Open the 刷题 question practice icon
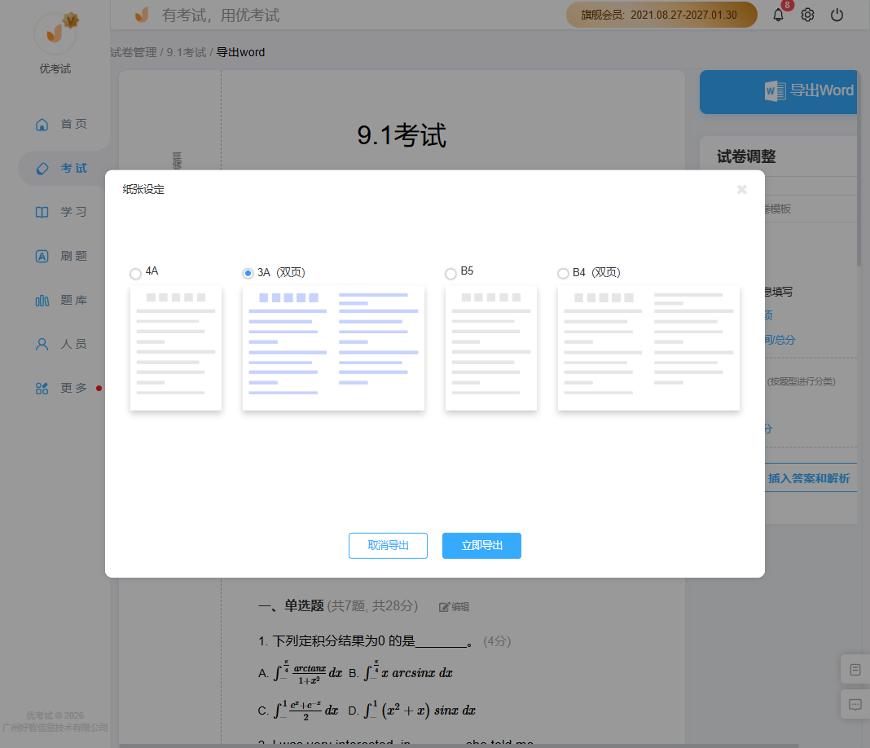Viewport: 870px width, 748px height. click(x=42, y=256)
